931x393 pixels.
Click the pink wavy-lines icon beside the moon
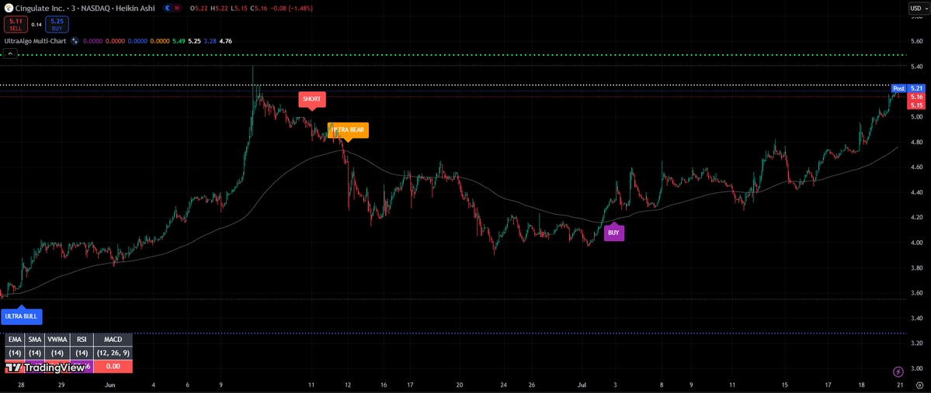tap(177, 9)
